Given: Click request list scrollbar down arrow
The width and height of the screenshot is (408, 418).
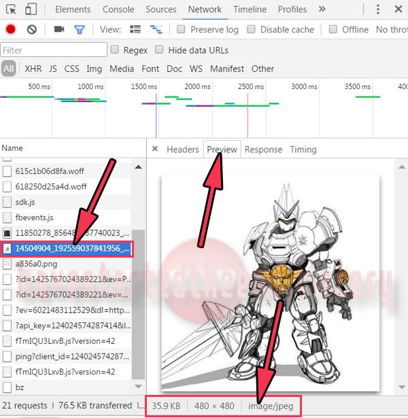Looking at the screenshot, I should coord(138,386).
